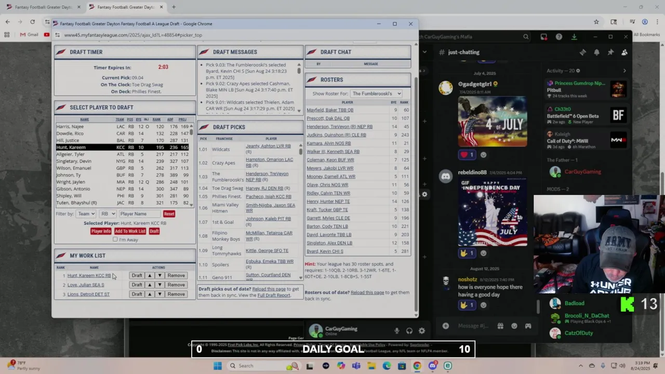Reset the player filters
The height and width of the screenshot is (374, 665).
point(169,213)
